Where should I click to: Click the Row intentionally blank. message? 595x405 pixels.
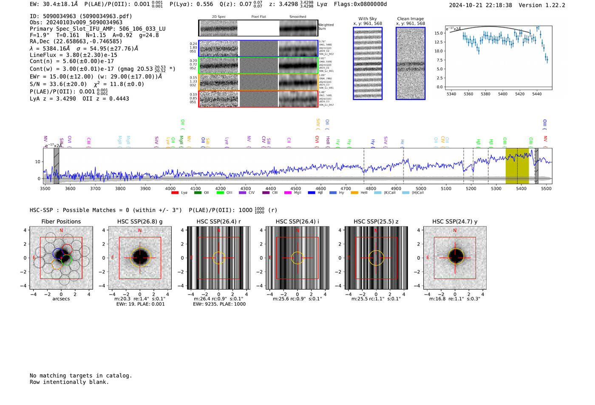(x=69, y=382)
